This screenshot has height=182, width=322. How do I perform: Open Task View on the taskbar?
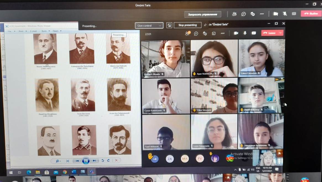click(20, 172)
